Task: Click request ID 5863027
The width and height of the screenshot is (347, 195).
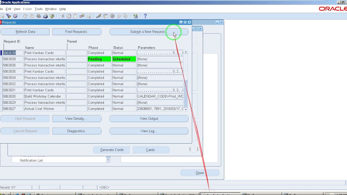Action: point(13,109)
